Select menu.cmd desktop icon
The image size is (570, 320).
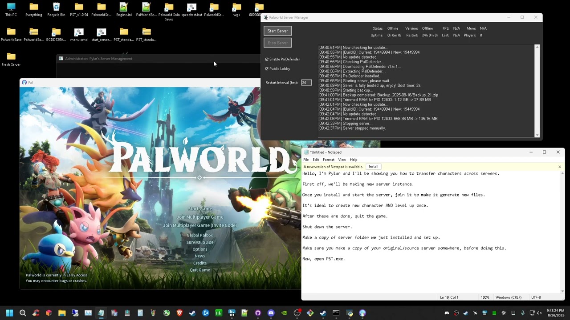coord(79,35)
